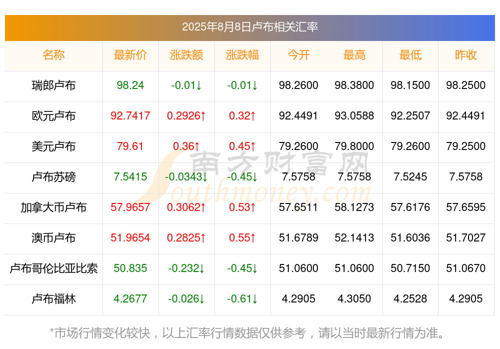Viewport: 500px width, 349px height.
Task: Click latest price 57.9657
Action: (x=130, y=207)
